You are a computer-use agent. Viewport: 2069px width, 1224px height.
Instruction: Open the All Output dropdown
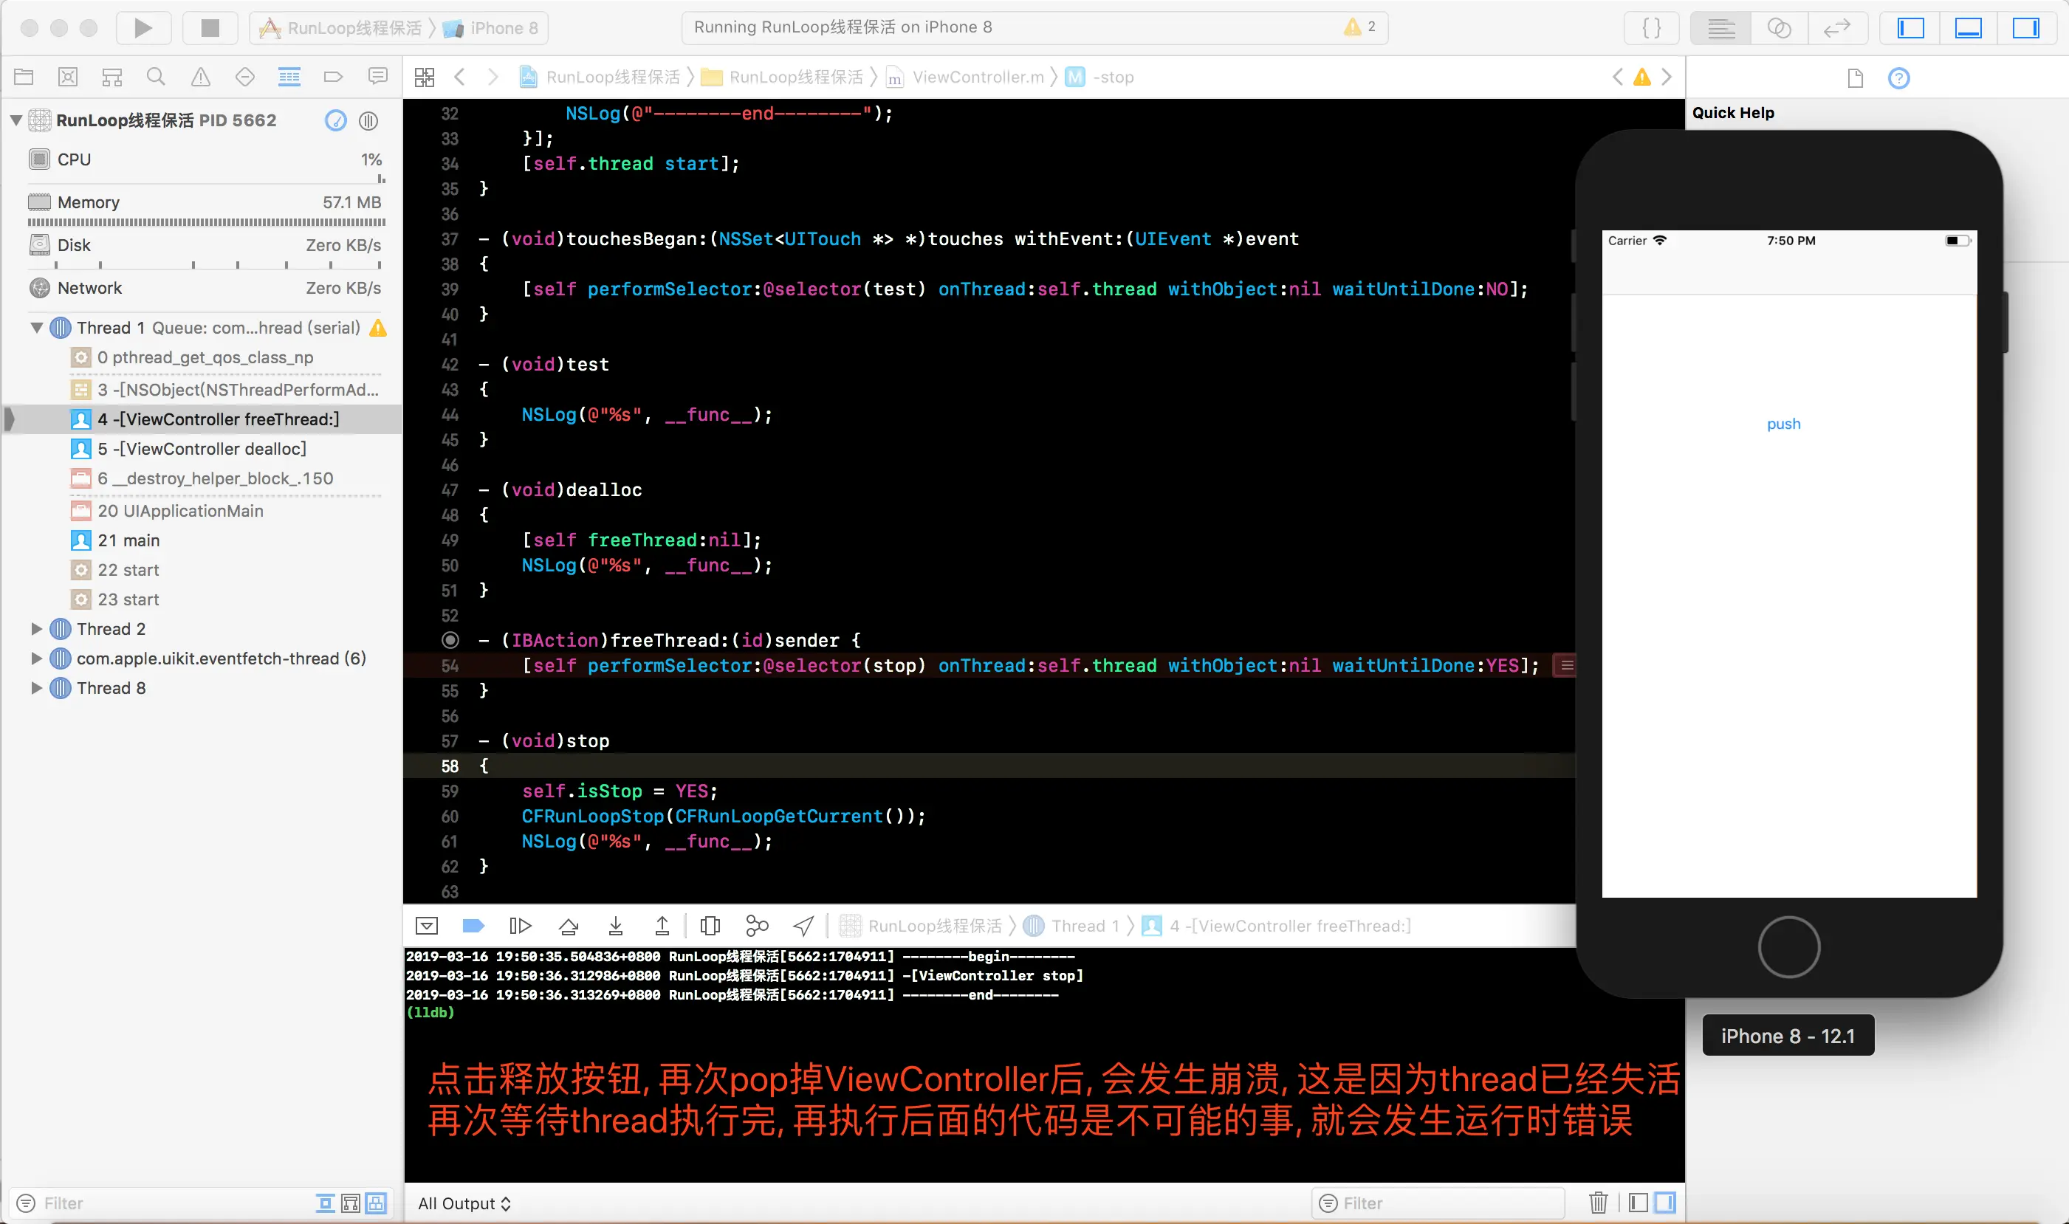pyautogui.click(x=464, y=1203)
